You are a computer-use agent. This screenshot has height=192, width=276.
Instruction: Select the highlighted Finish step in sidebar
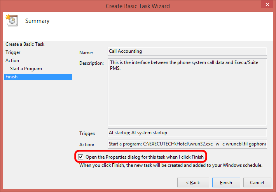pos(38,77)
